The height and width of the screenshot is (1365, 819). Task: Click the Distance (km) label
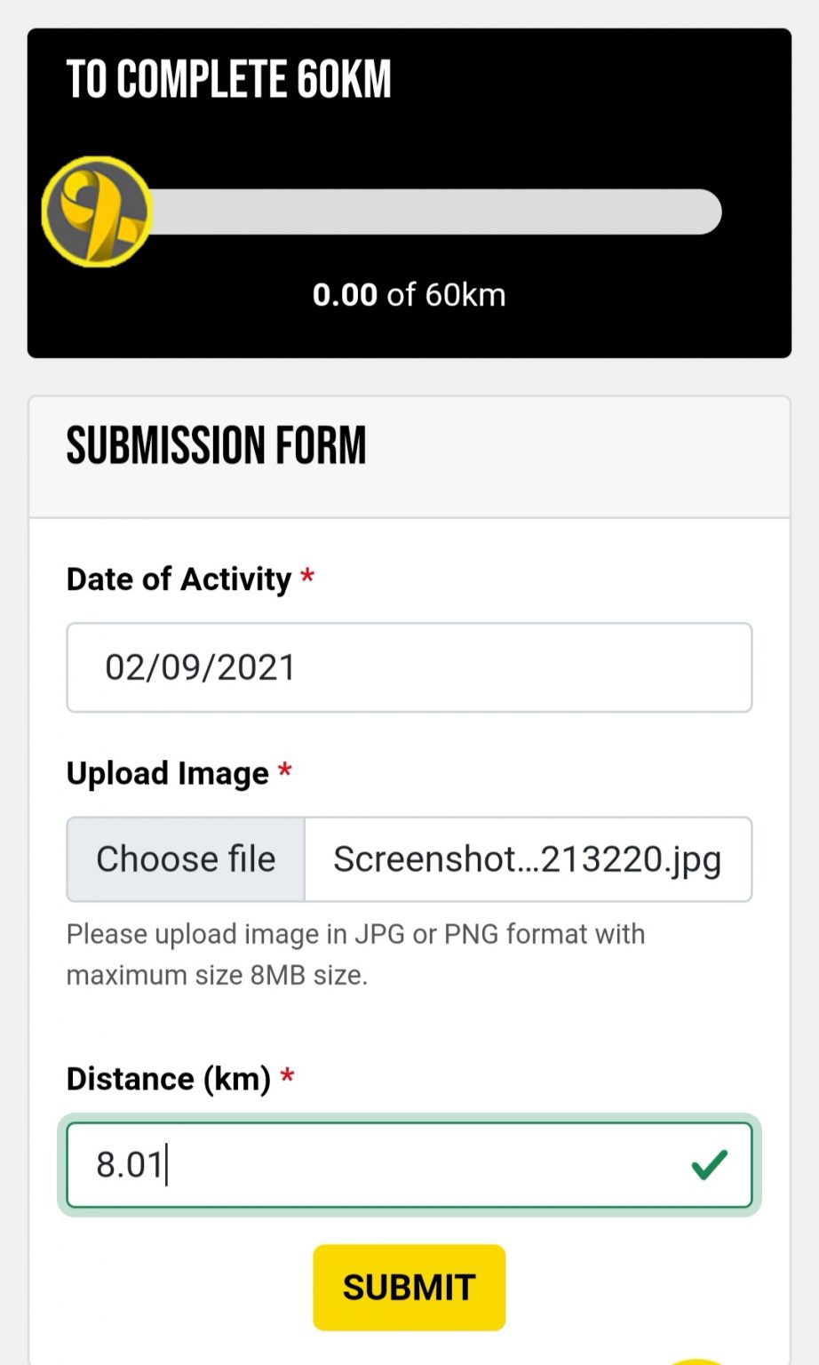tap(168, 1079)
